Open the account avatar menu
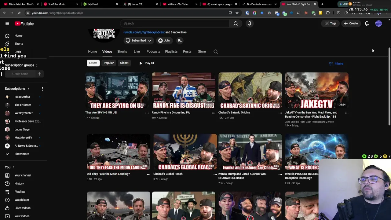This screenshot has height=220, width=391. tap(378, 23)
